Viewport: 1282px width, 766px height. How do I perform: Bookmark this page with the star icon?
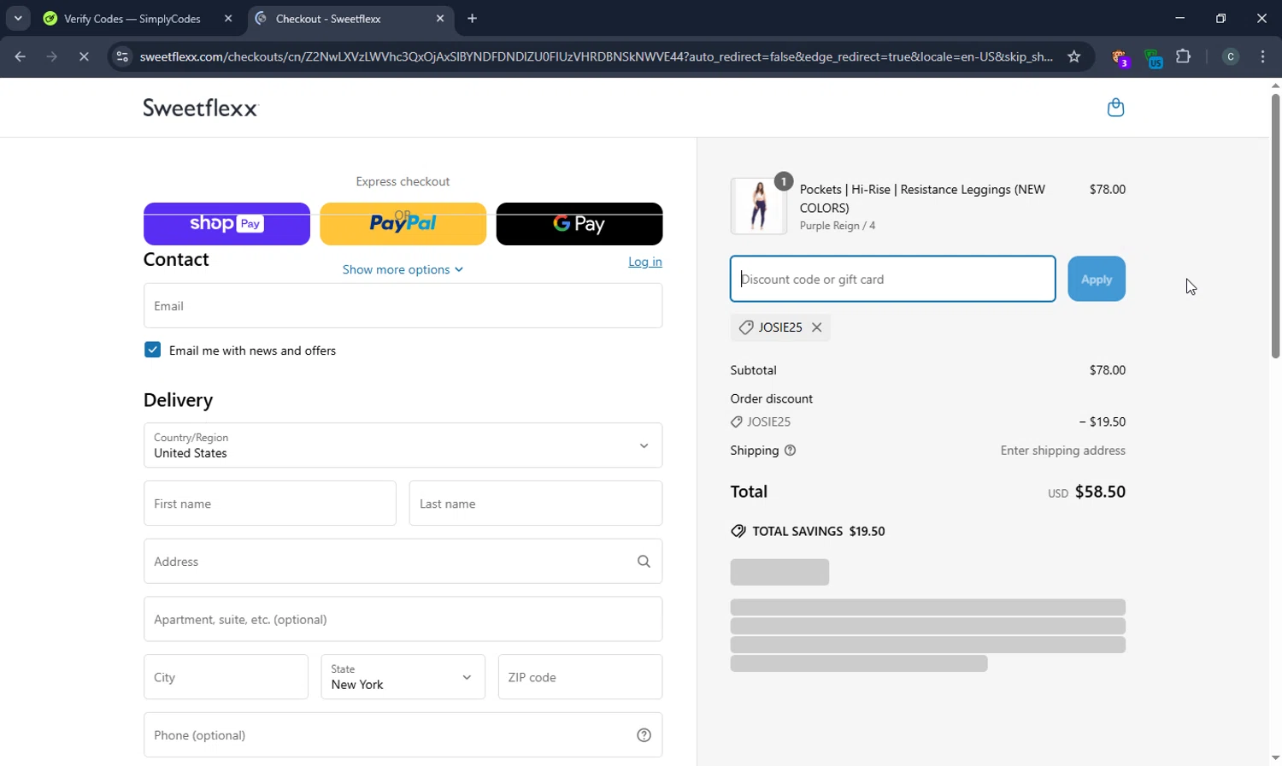point(1074,56)
